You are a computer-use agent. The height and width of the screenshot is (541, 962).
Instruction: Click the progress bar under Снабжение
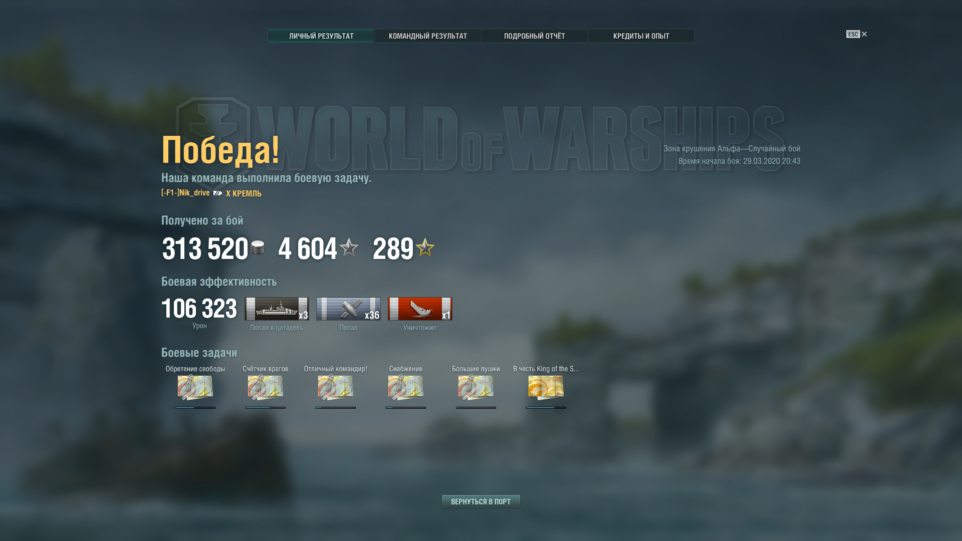coord(406,408)
